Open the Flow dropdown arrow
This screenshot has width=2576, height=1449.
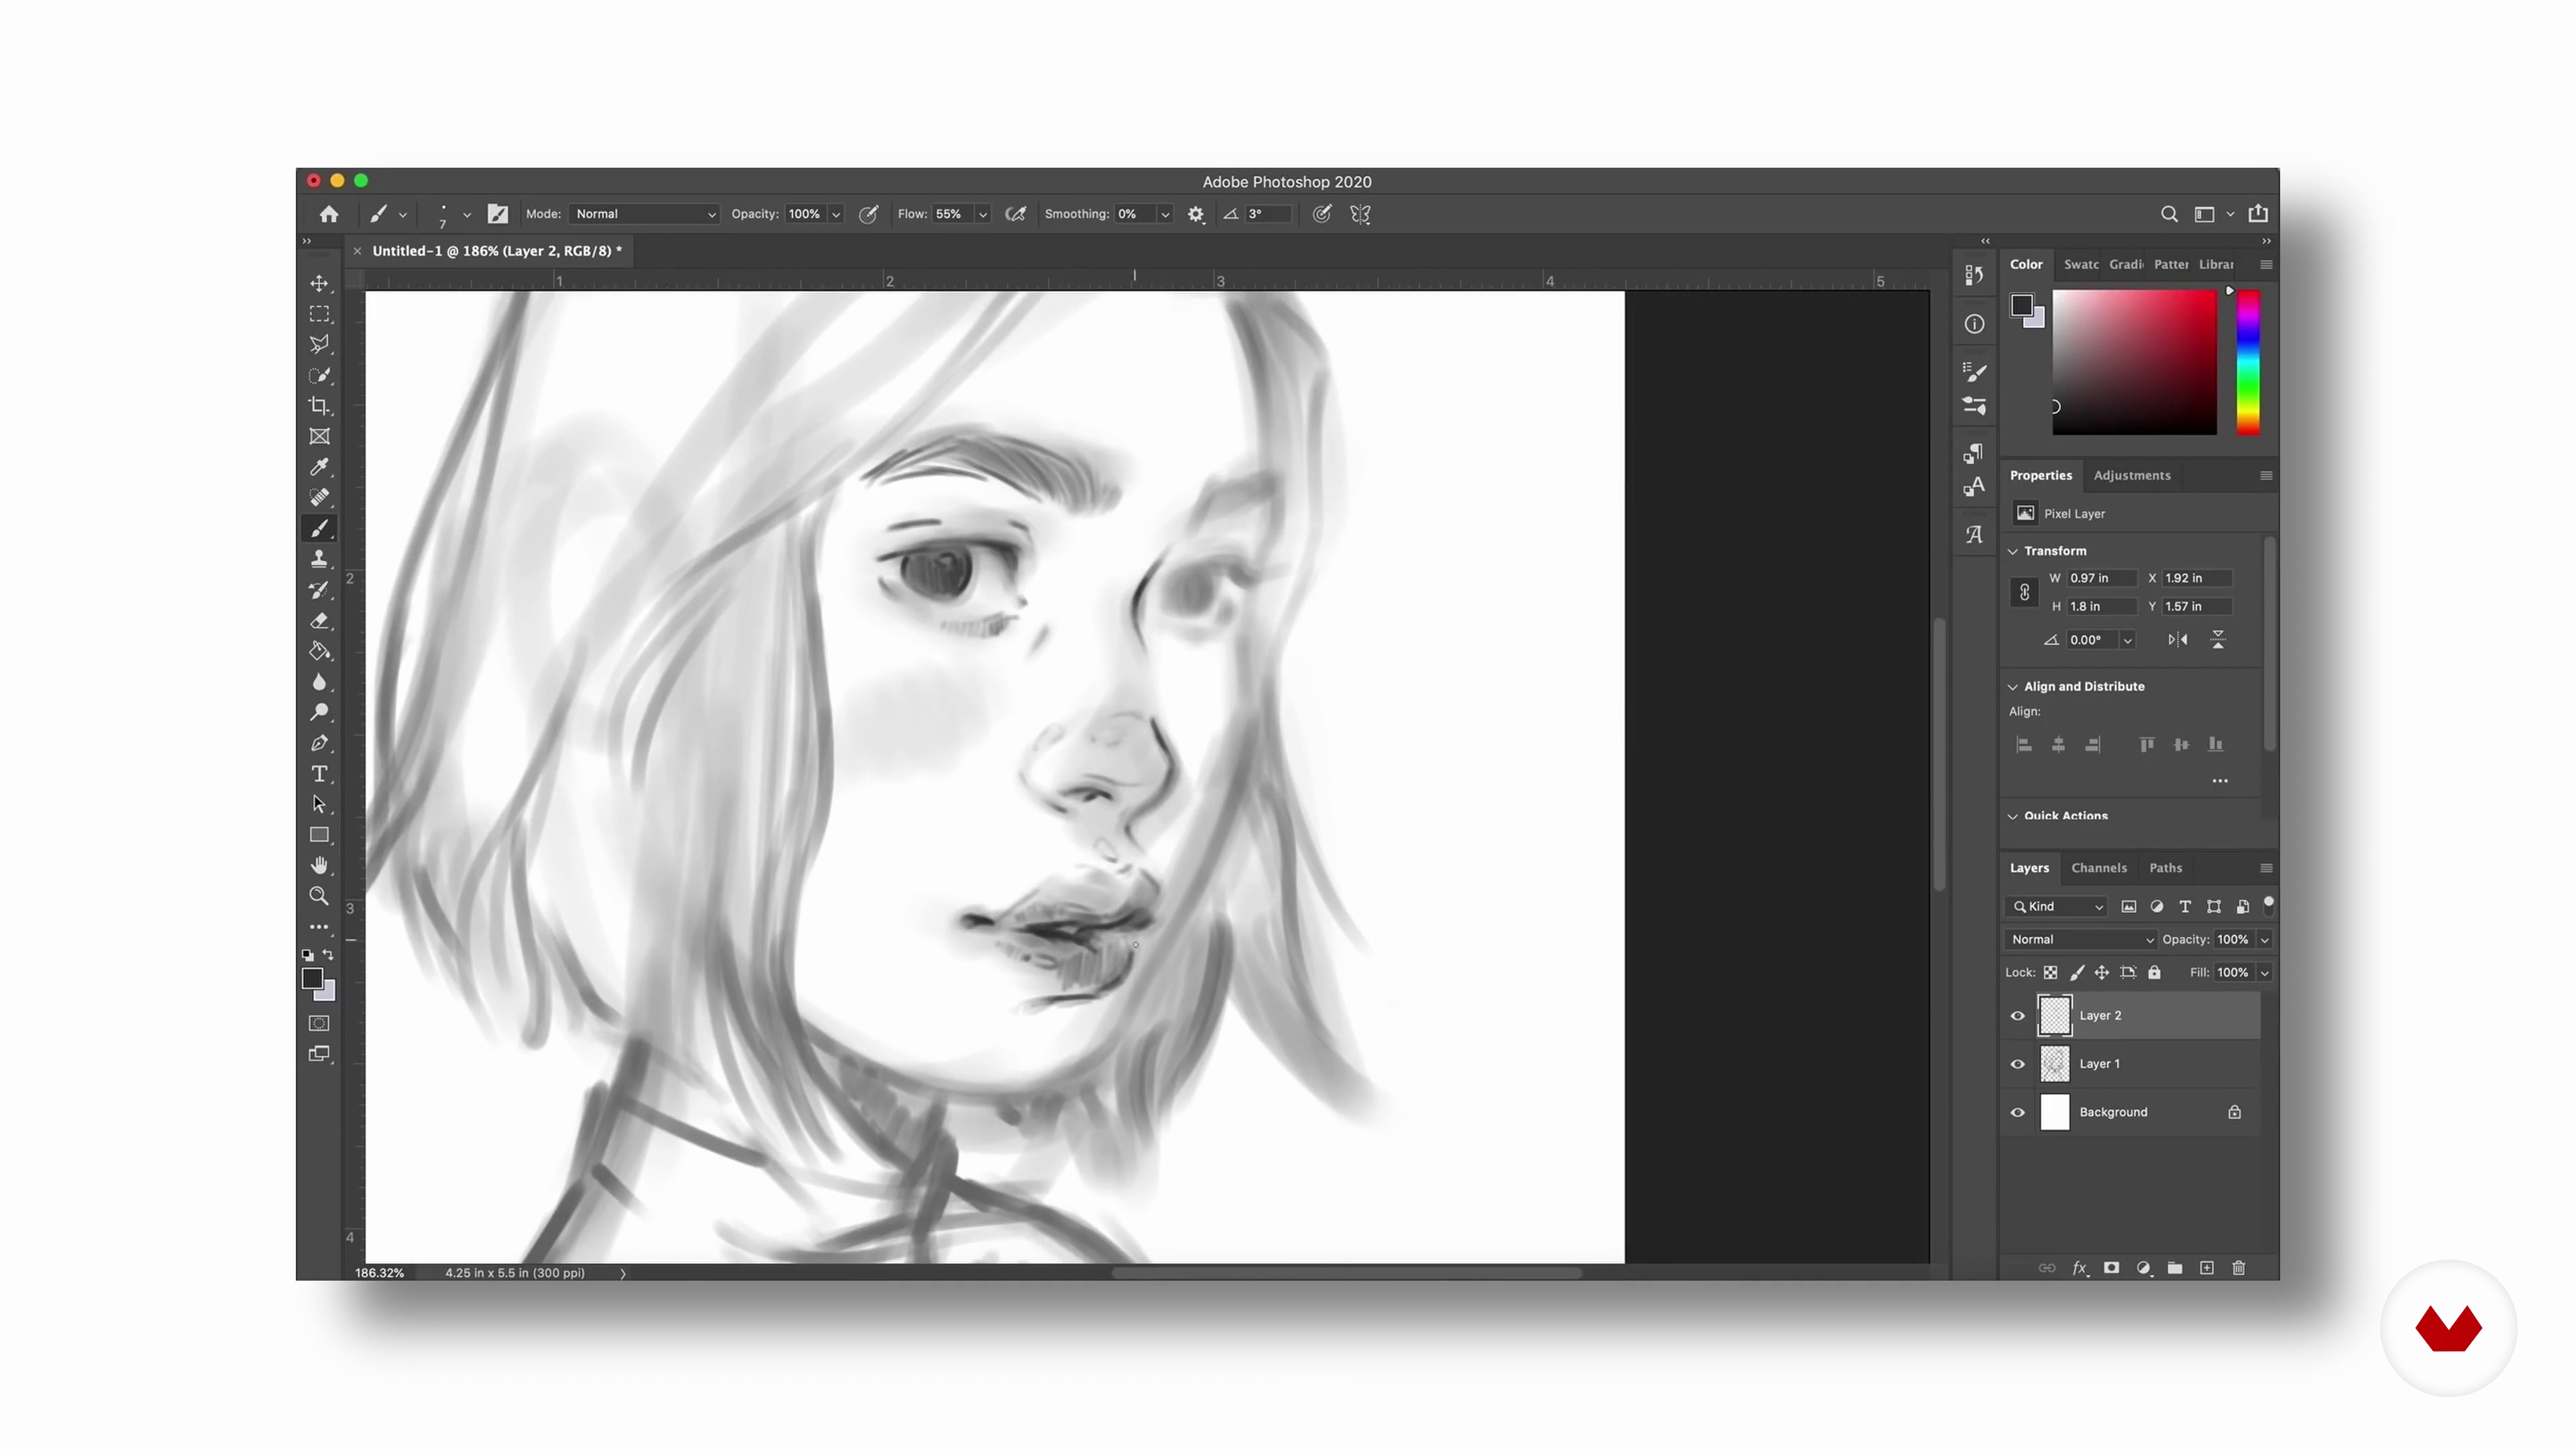(982, 214)
